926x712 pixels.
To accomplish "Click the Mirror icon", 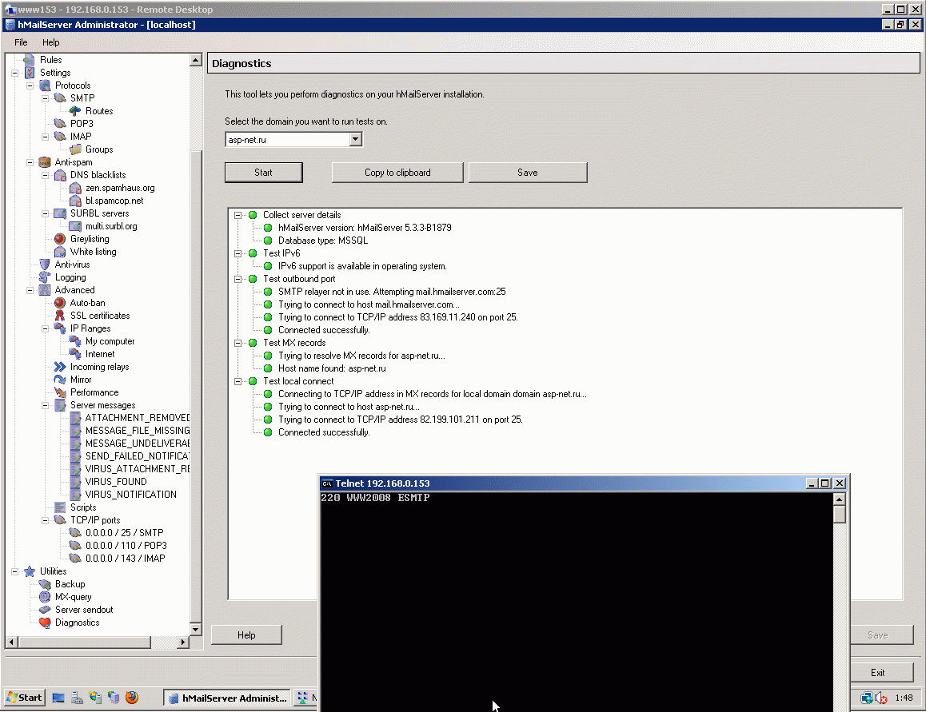I will pos(60,380).
